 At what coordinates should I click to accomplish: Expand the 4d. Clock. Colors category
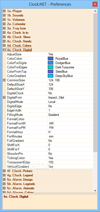point(4,46)
